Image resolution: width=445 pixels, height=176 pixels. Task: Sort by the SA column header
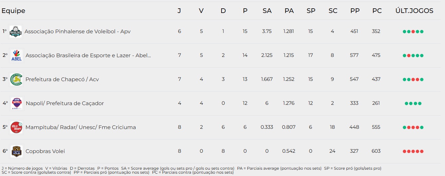coord(267,11)
